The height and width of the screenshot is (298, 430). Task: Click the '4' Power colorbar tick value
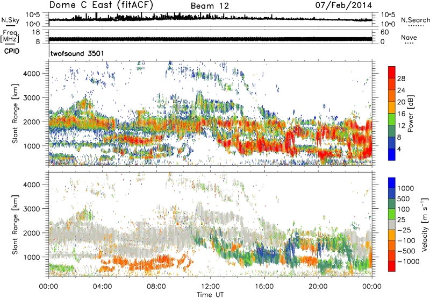click(x=399, y=149)
